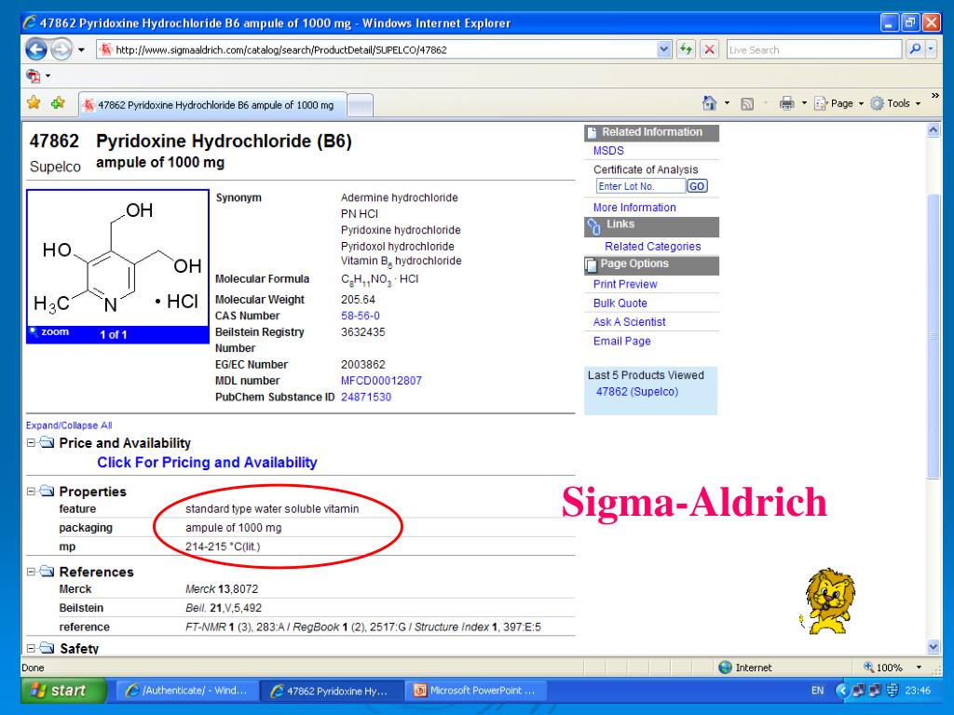954x715 pixels.
Task: Open the recent pages dropdown arrow
Action: 82,50
